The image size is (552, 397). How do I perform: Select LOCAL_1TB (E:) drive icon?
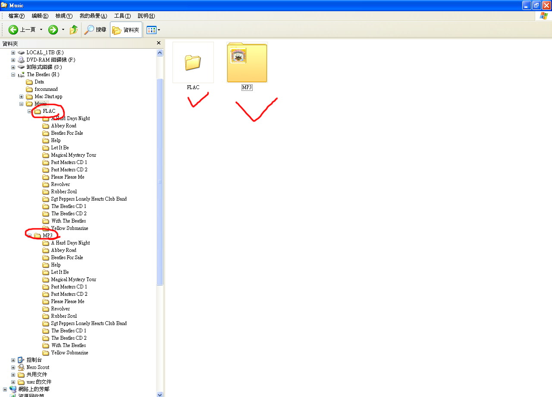click(21, 53)
